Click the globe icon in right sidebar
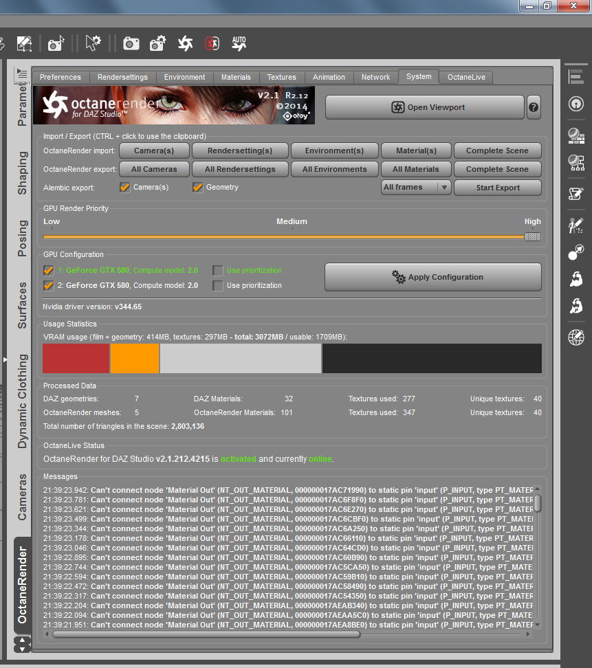 [x=575, y=337]
